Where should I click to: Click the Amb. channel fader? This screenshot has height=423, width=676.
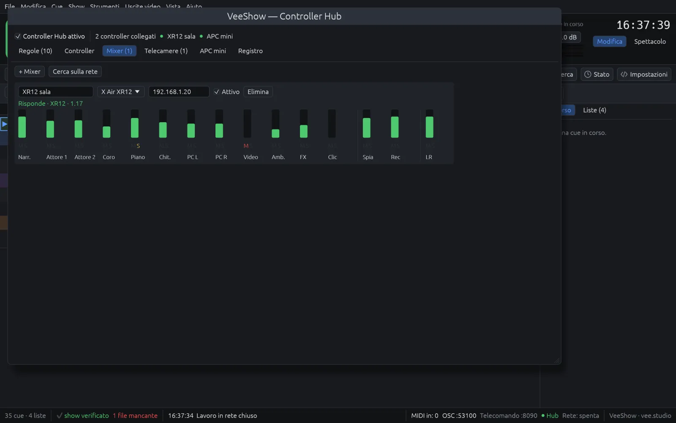point(275,124)
